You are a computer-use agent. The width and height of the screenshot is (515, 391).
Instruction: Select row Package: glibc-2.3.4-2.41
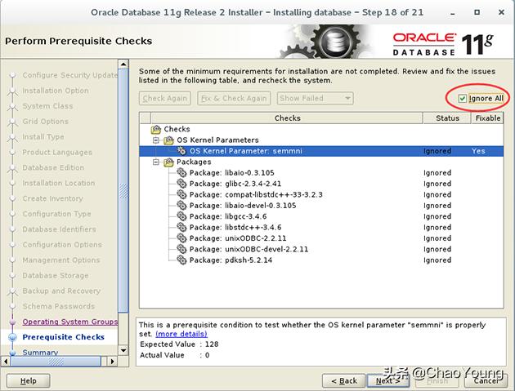pyautogui.click(x=321, y=184)
